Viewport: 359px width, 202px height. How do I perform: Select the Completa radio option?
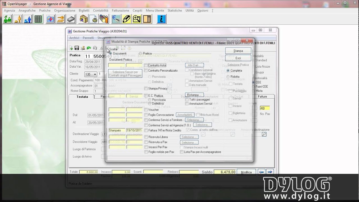click(x=228, y=71)
